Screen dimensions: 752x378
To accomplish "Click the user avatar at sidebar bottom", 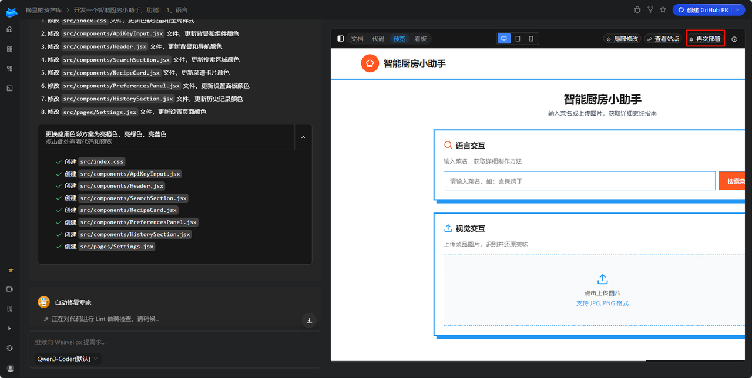I will tap(9, 368).
